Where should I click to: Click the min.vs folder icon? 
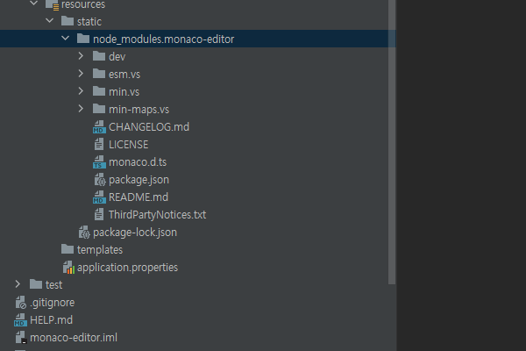(x=99, y=91)
